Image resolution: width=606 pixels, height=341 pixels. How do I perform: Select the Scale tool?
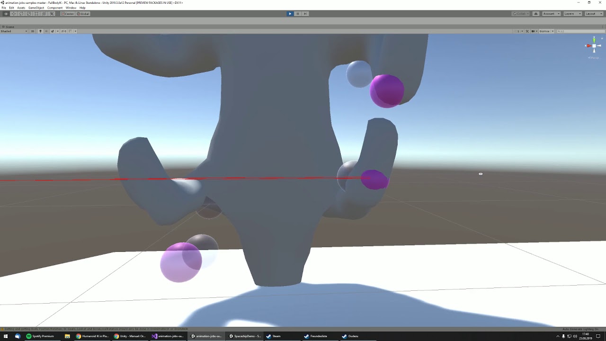[29, 14]
